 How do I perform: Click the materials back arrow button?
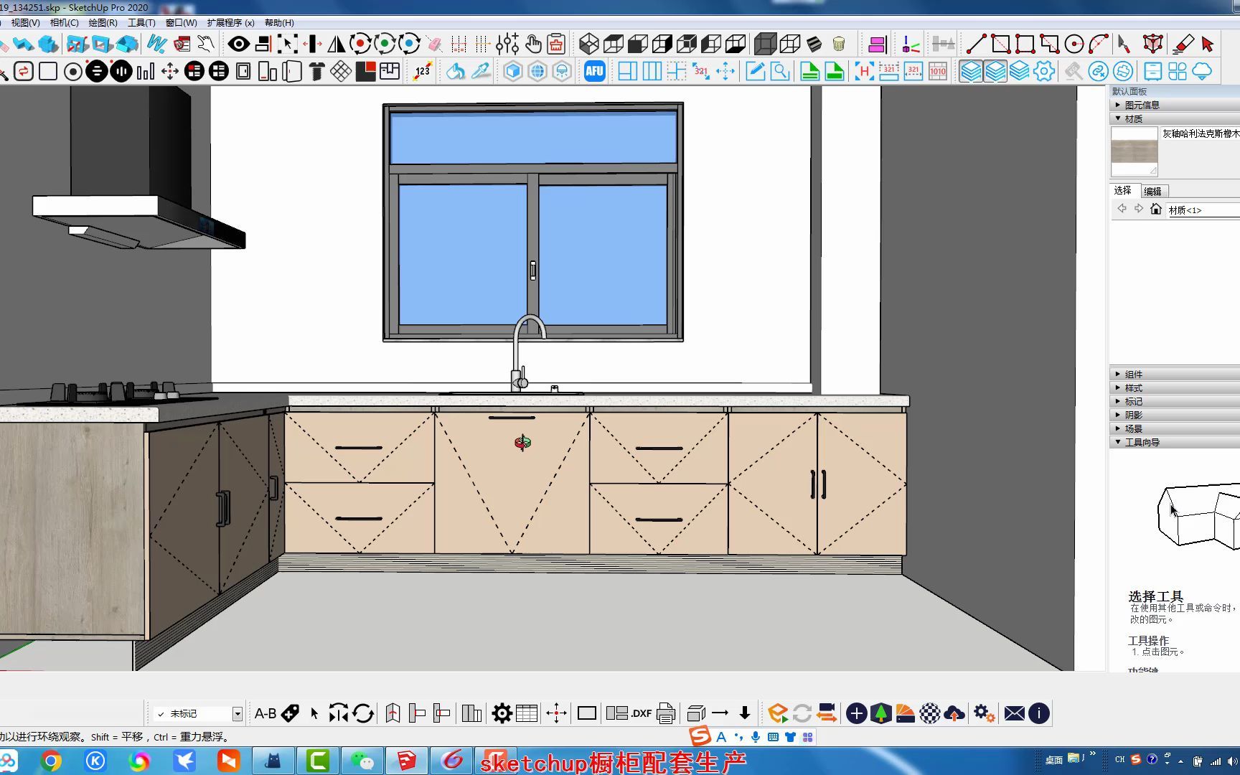pos(1122,209)
